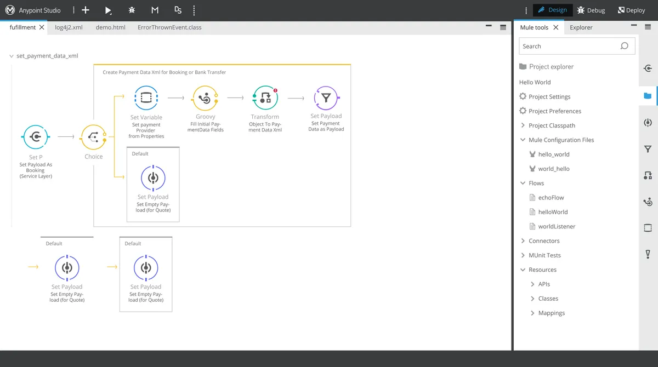
Task: Switch to Debug perspective
Action: (591, 10)
